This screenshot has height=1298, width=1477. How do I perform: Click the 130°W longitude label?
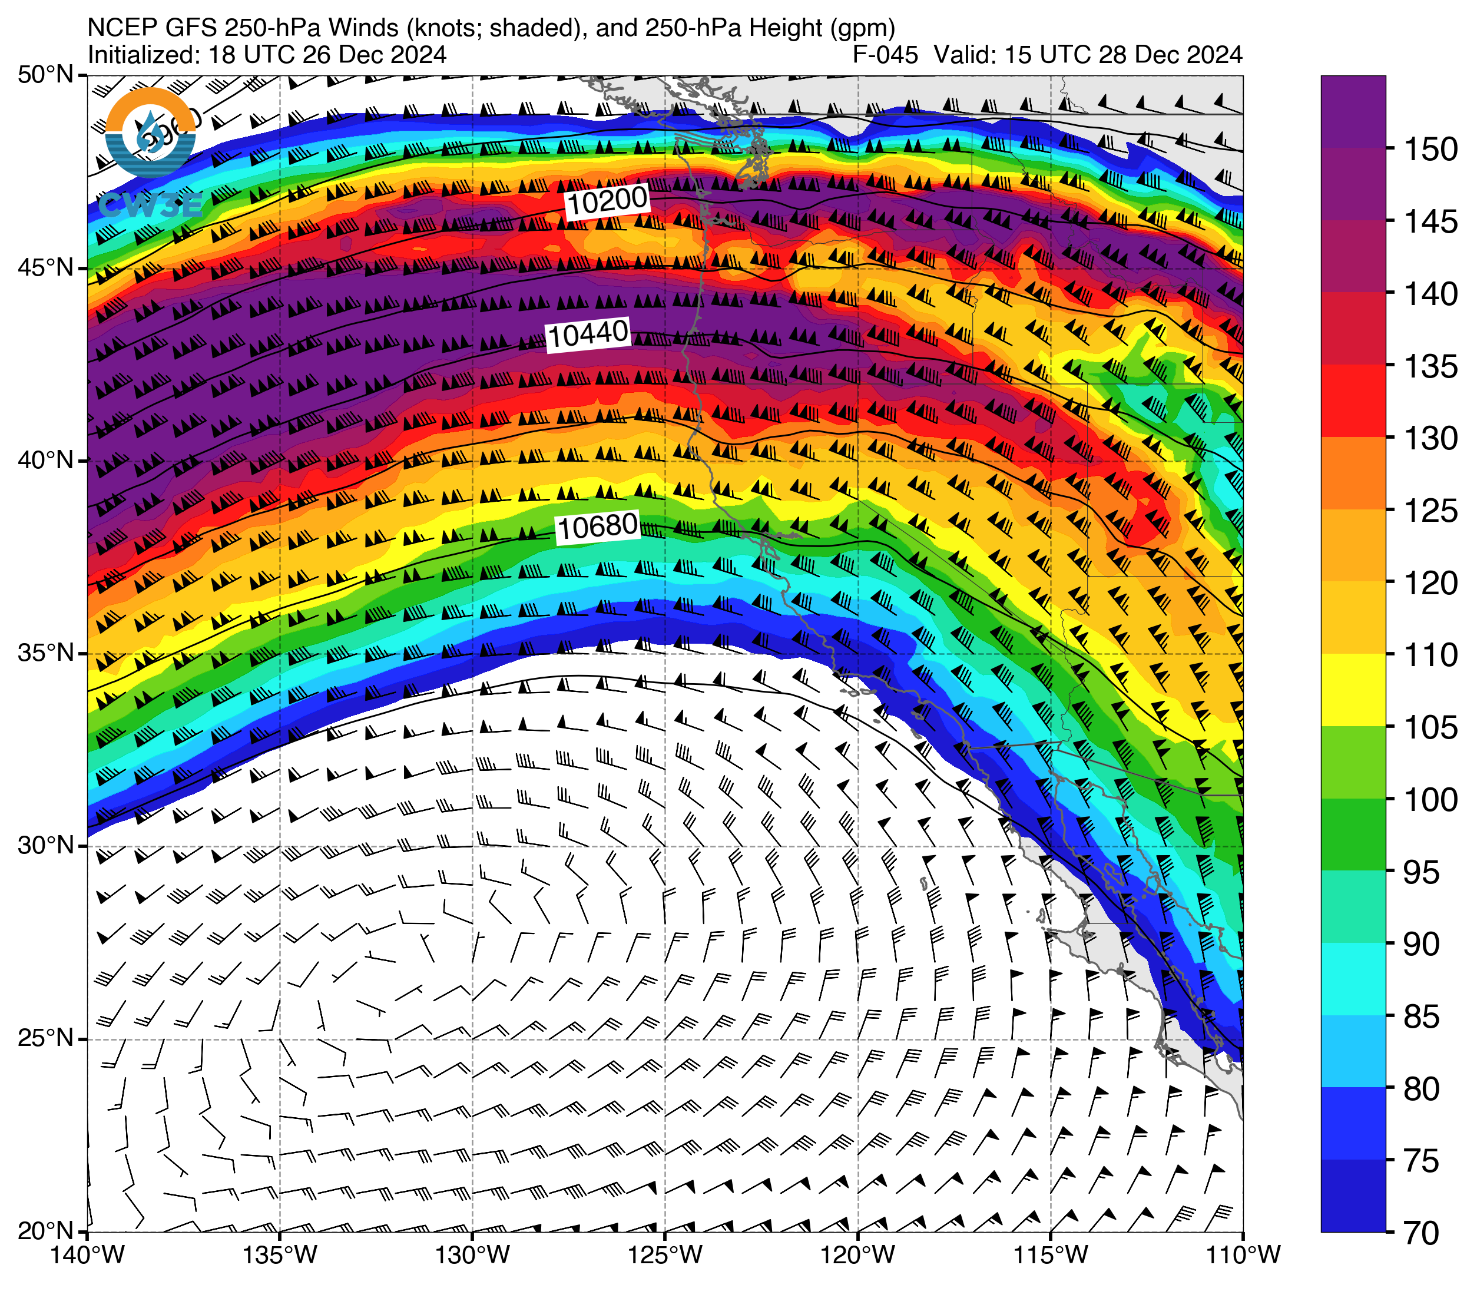click(472, 1256)
